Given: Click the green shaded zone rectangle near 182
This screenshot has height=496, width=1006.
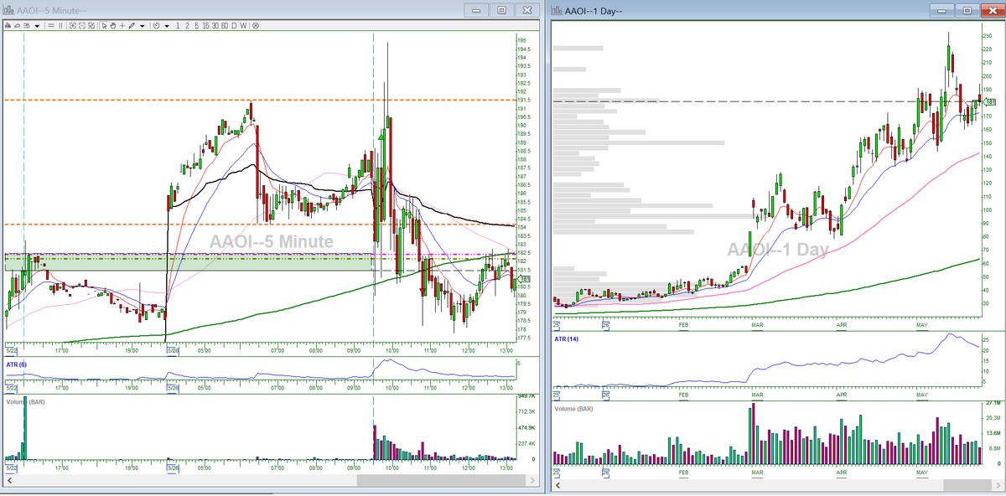Looking at the screenshot, I should coord(189,261).
